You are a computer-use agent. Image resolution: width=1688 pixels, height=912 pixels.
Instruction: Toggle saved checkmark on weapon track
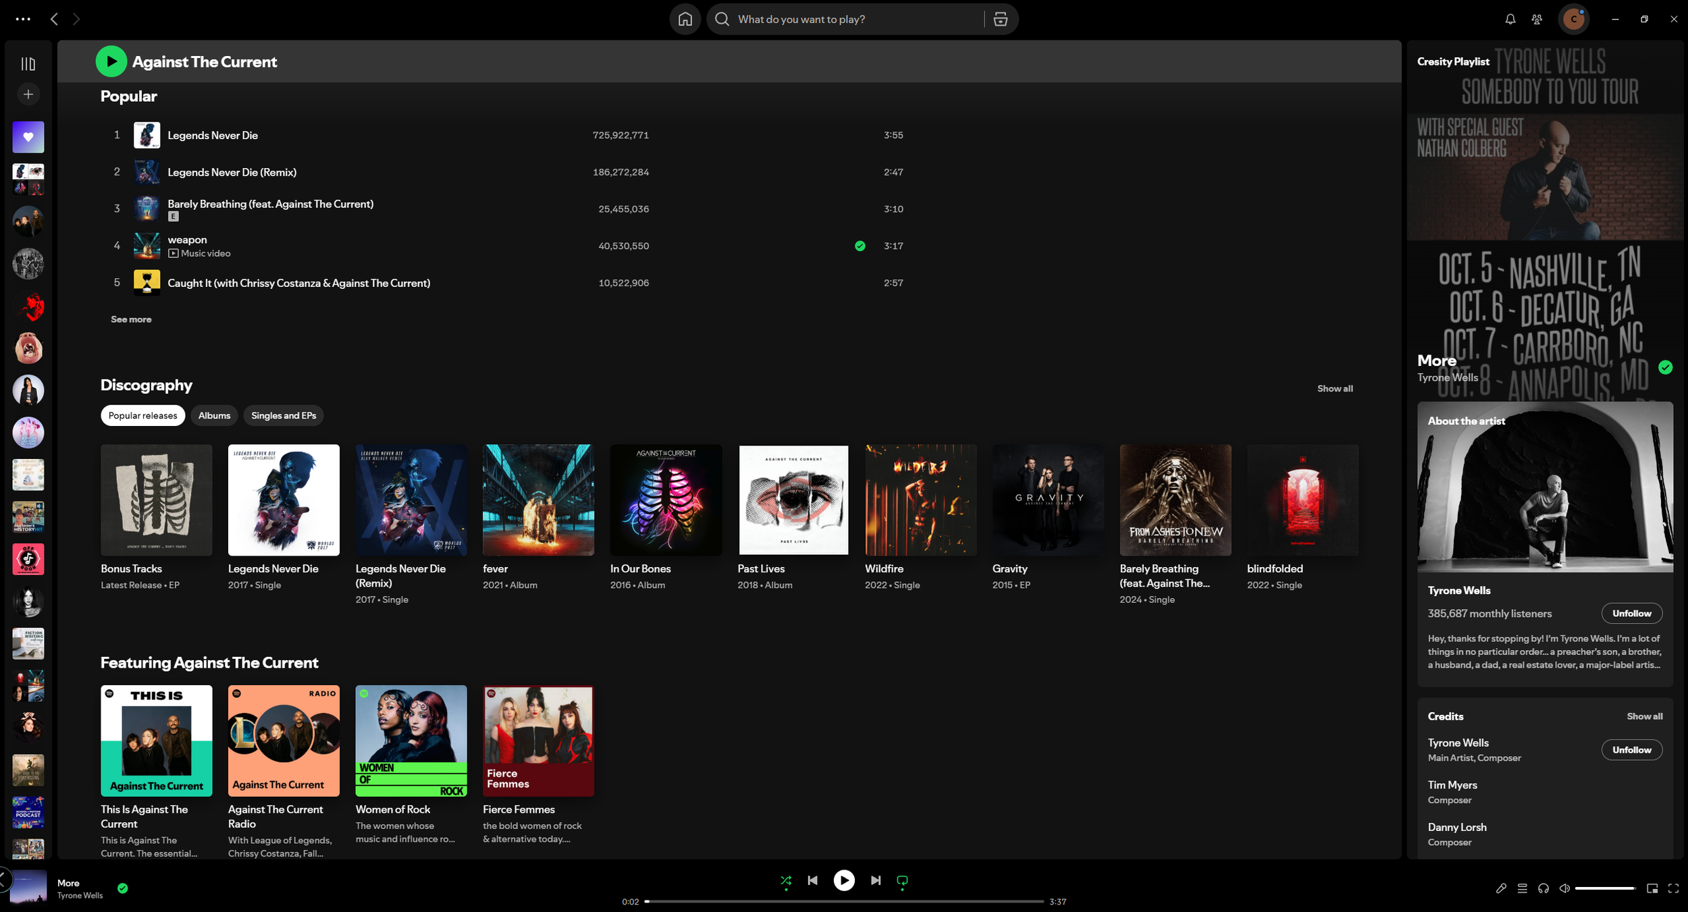pos(860,246)
